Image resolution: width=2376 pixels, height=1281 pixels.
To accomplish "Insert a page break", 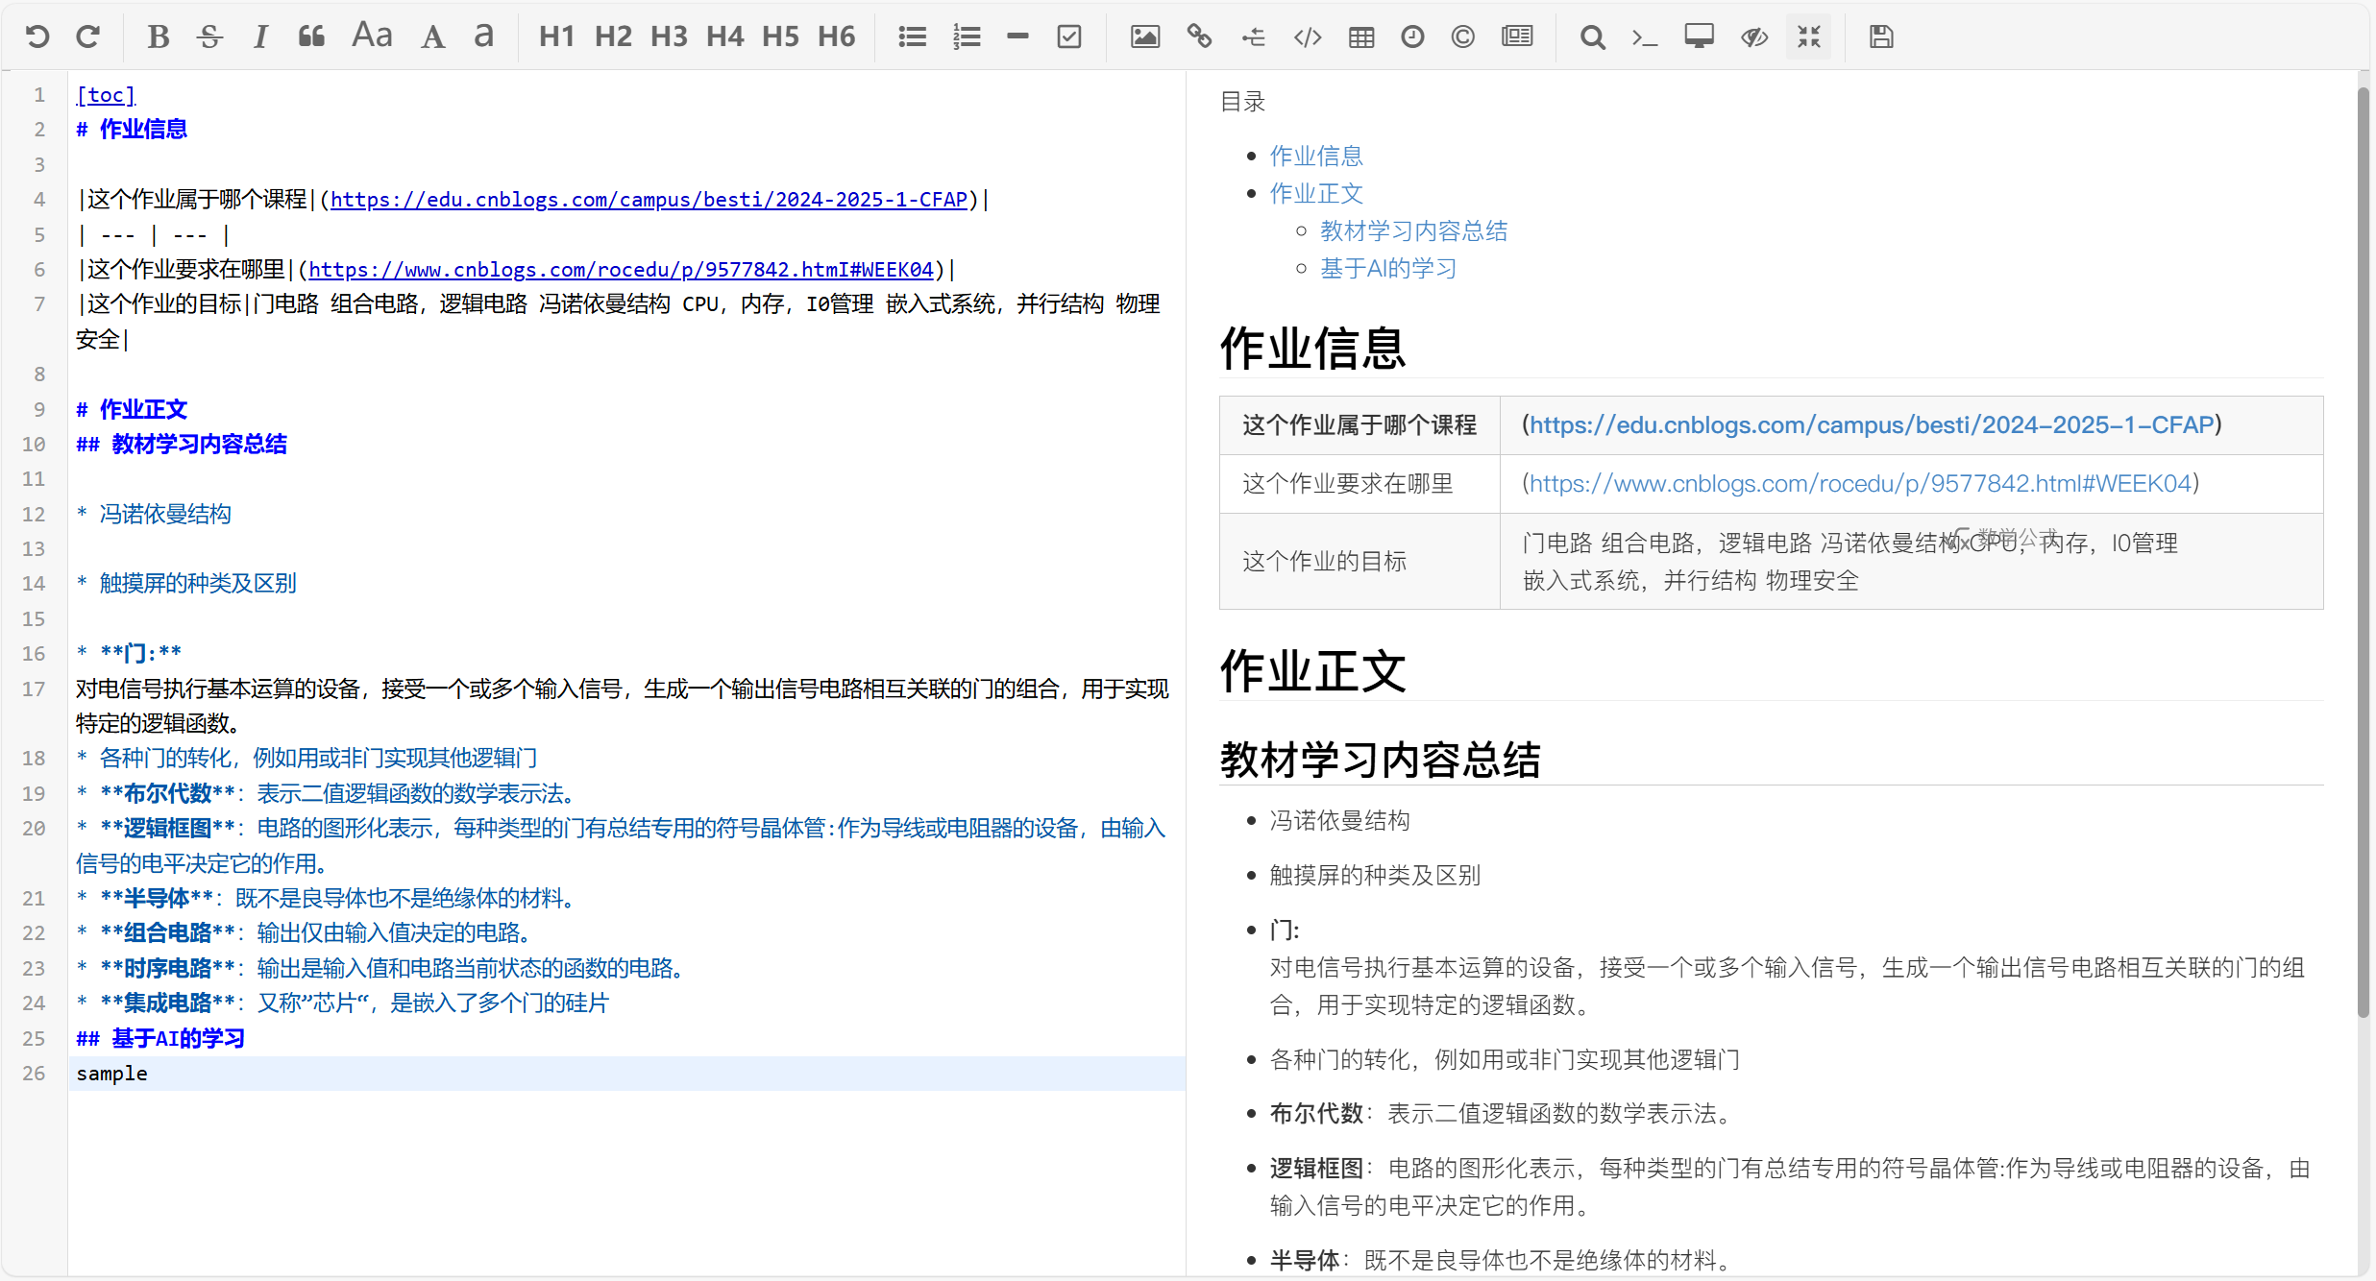I will [x=1517, y=37].
